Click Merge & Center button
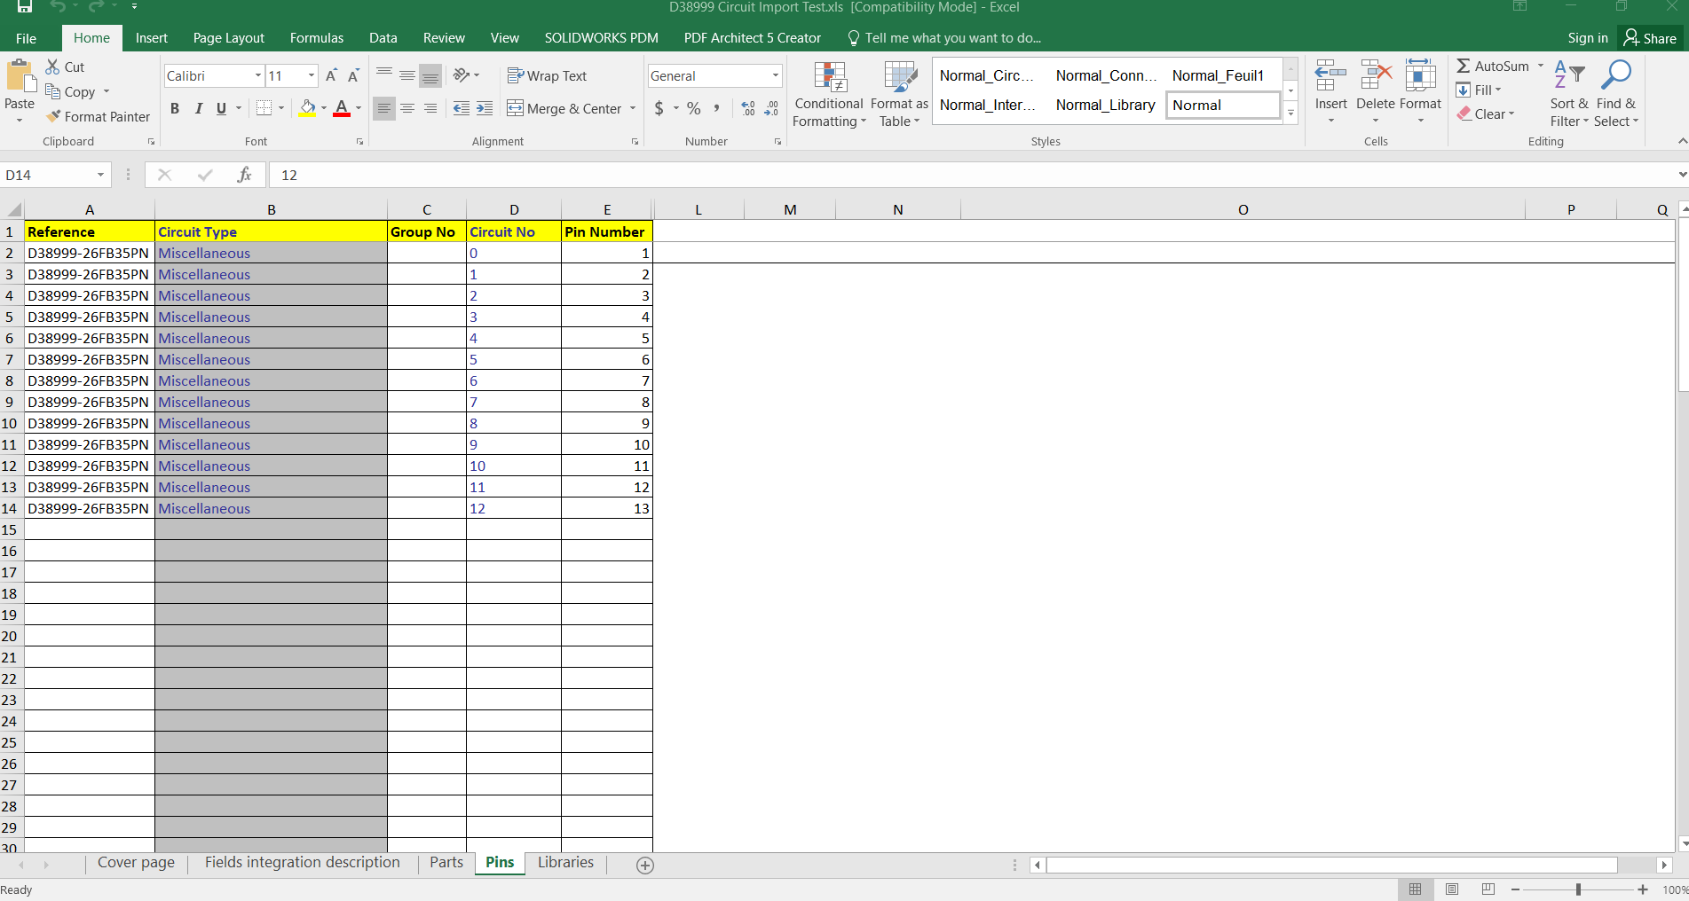The width and height of the screenshot is (1689, 901). pos(564,108)
